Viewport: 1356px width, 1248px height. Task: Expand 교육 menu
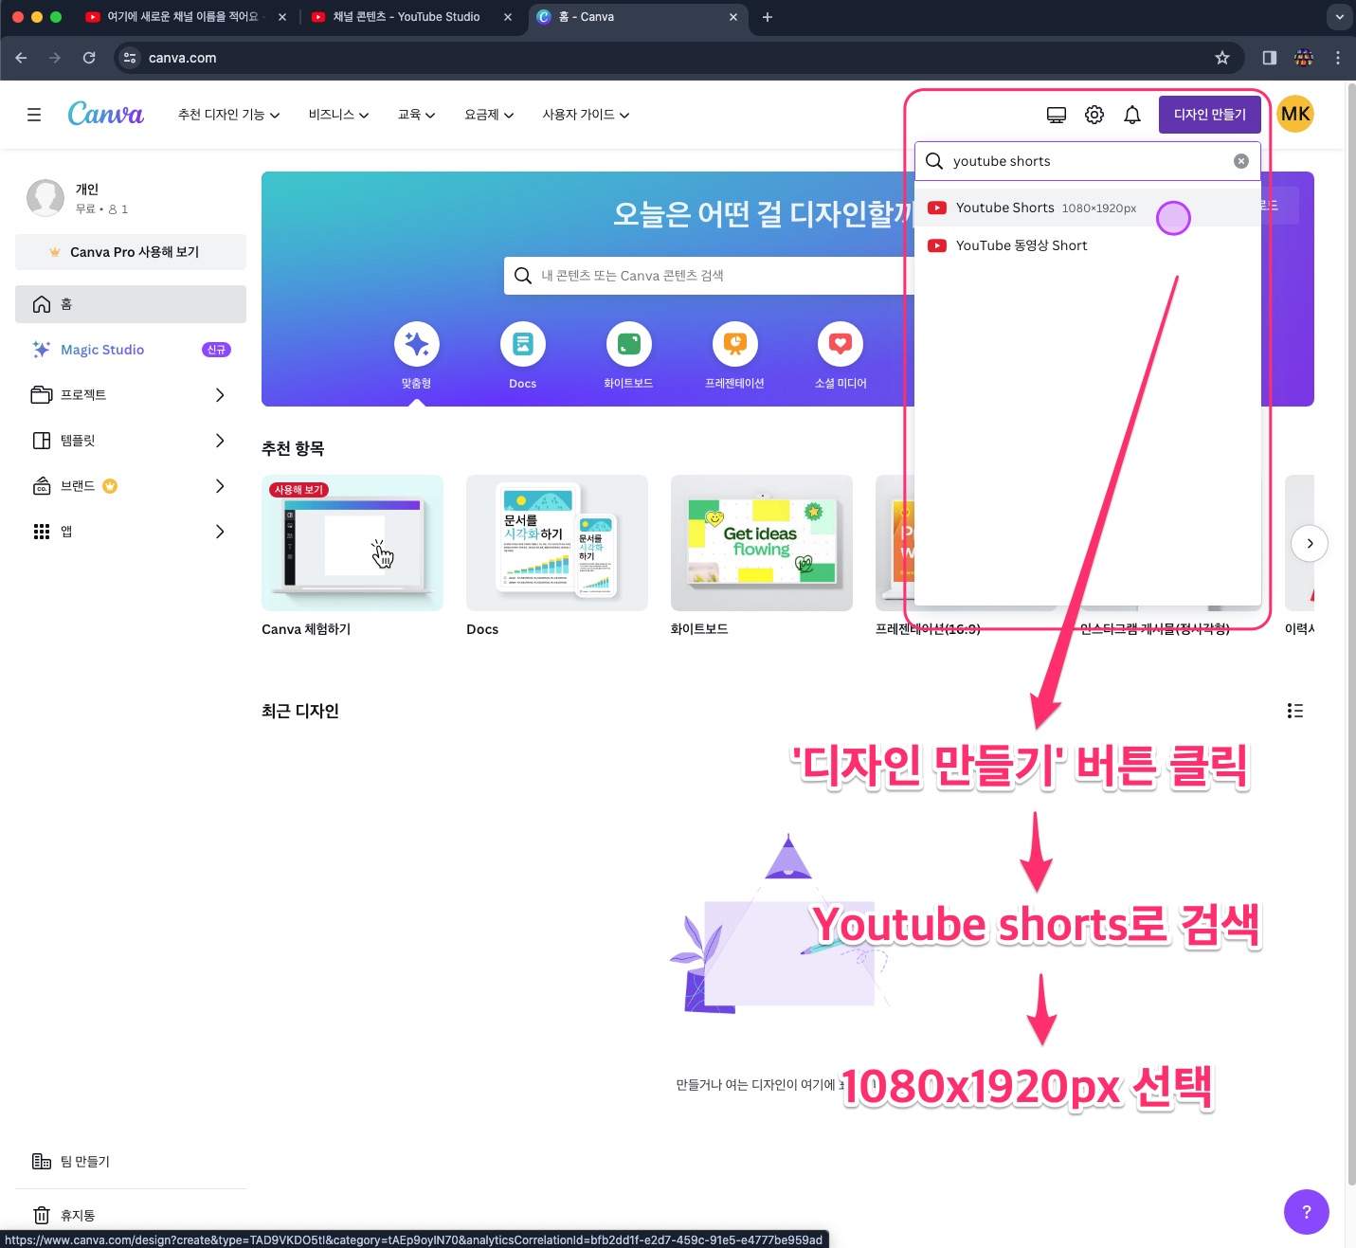(x=416, y=115)
